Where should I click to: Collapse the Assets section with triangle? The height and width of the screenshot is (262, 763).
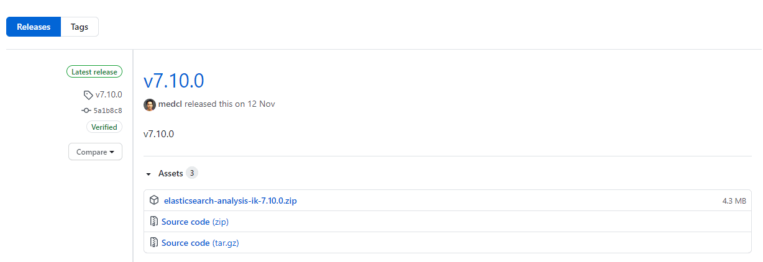pos(148,174)
